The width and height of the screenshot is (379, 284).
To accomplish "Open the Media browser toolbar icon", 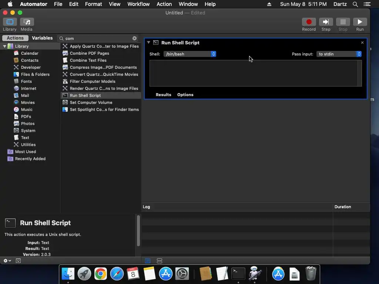I will tap(27, 22).
